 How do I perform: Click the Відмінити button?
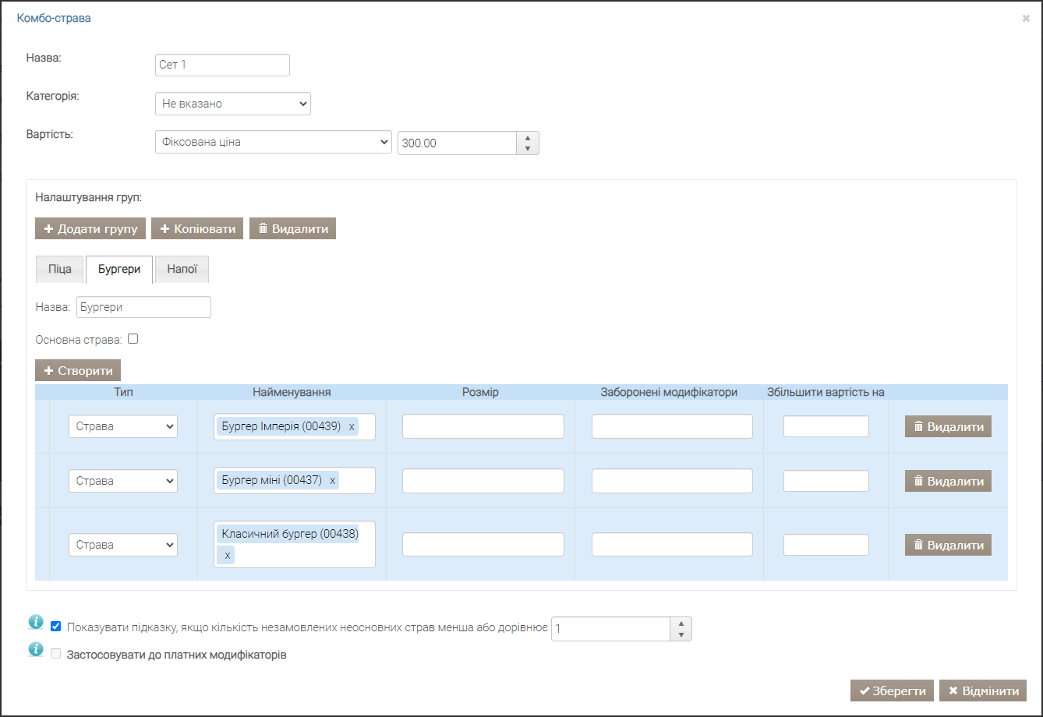(x=983, y=691)
